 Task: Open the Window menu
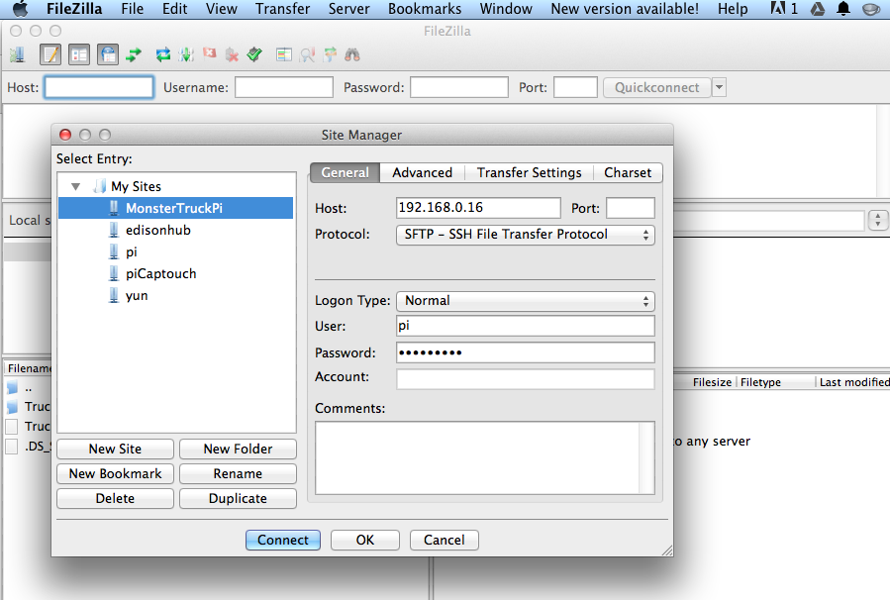[506, 9]
